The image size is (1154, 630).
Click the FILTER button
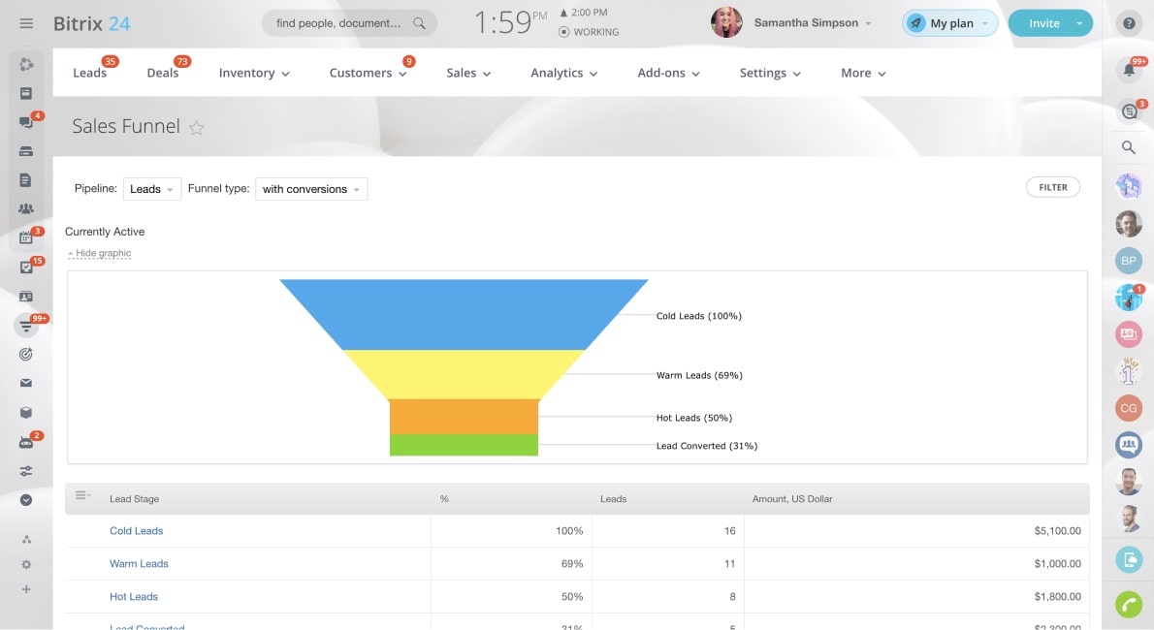tap(1052, 187)
